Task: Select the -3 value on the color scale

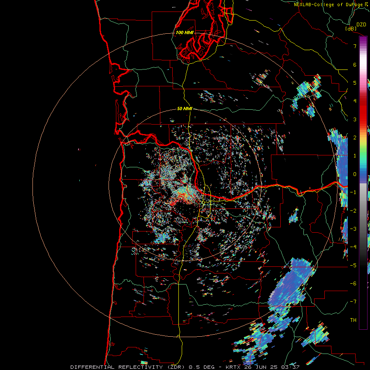Action: tap(353, 229)
